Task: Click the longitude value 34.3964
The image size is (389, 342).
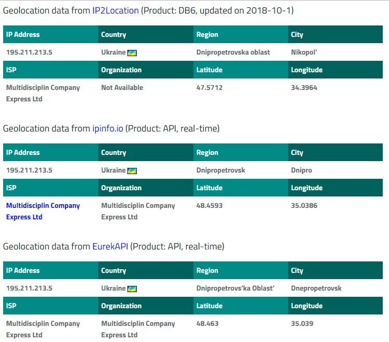Action: pos(304,87)
